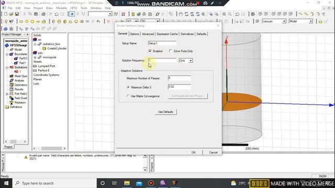The width and height of the screenshot is (335, 188).
Task: Collapse the radiation_box object in model tree
Action: (x=35, y=44)
